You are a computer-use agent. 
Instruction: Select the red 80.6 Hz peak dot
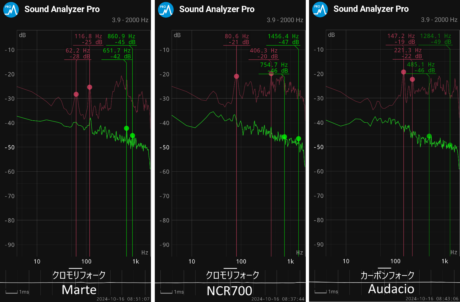tap(236, 76)
